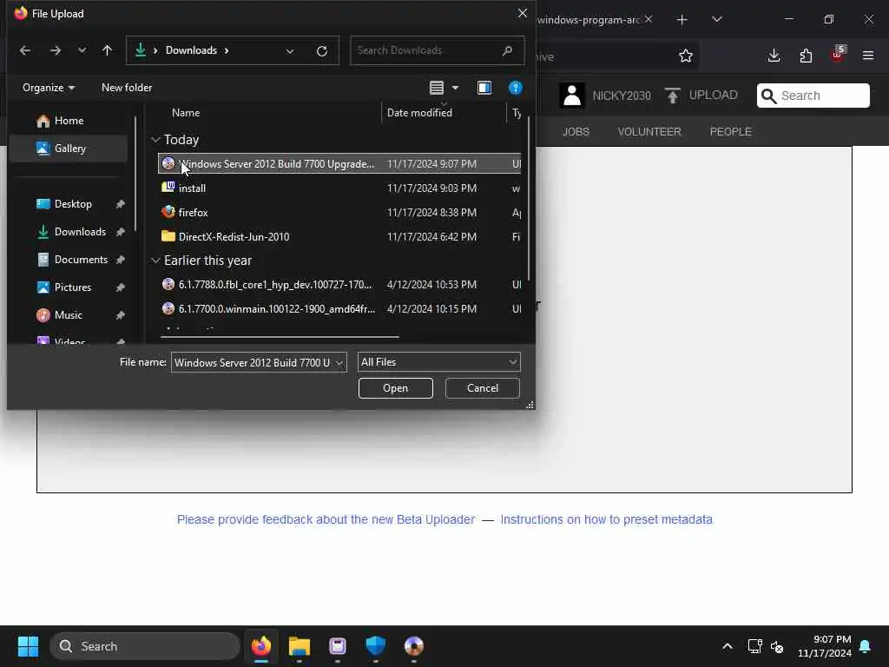Click firefox file icon
889x667 pixels.
tap(168, 212)
